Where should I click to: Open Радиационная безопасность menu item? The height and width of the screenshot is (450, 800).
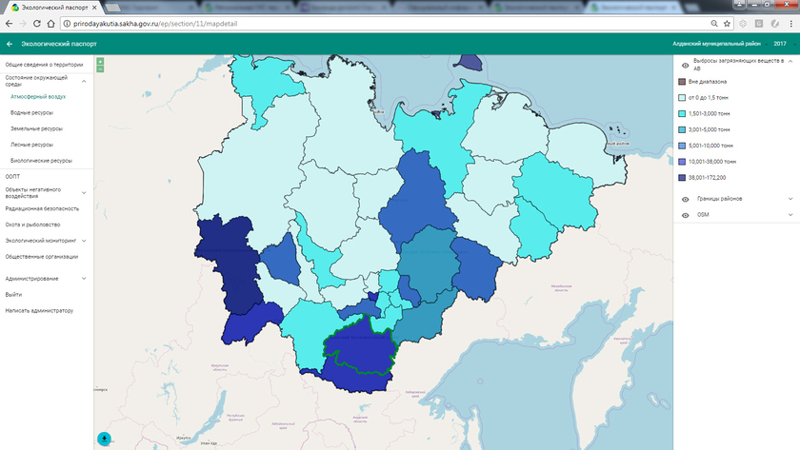pos(42,208)
